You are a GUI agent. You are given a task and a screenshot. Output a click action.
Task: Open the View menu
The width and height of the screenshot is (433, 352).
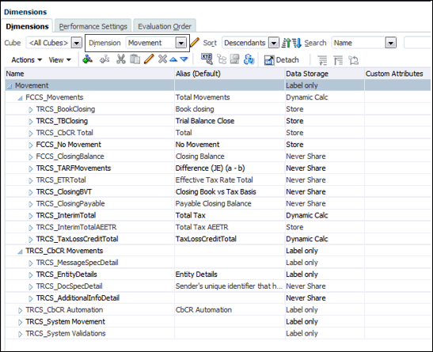pyautogui.click(x=60, y=60)
